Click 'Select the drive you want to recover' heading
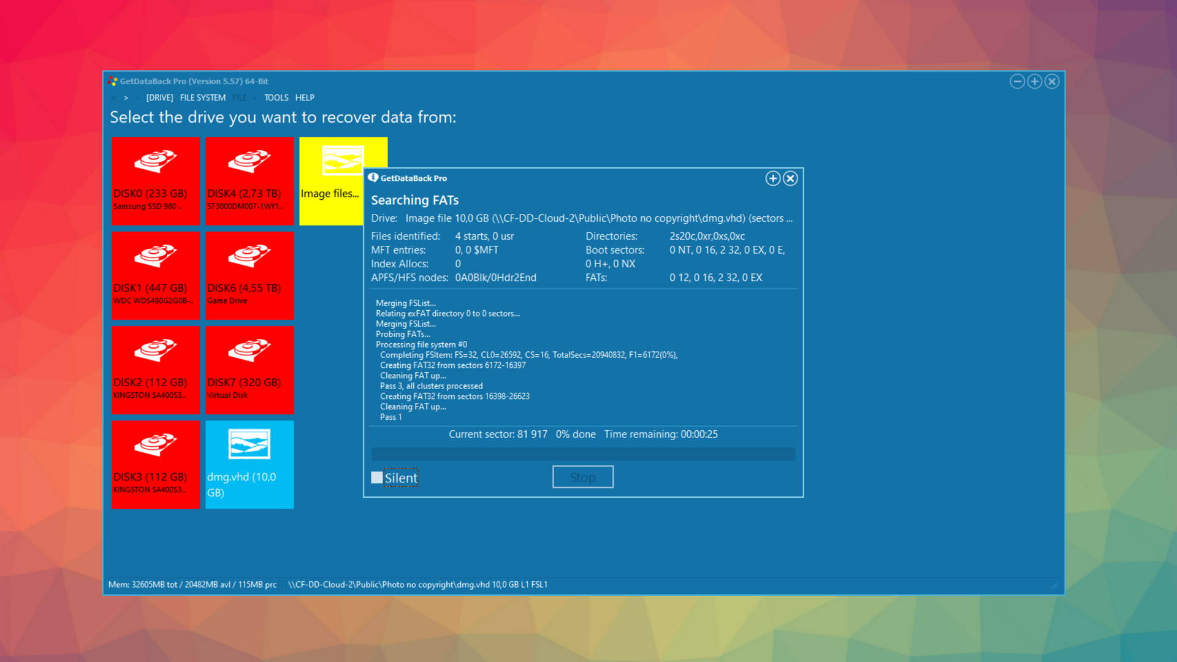 pos(283,117)
